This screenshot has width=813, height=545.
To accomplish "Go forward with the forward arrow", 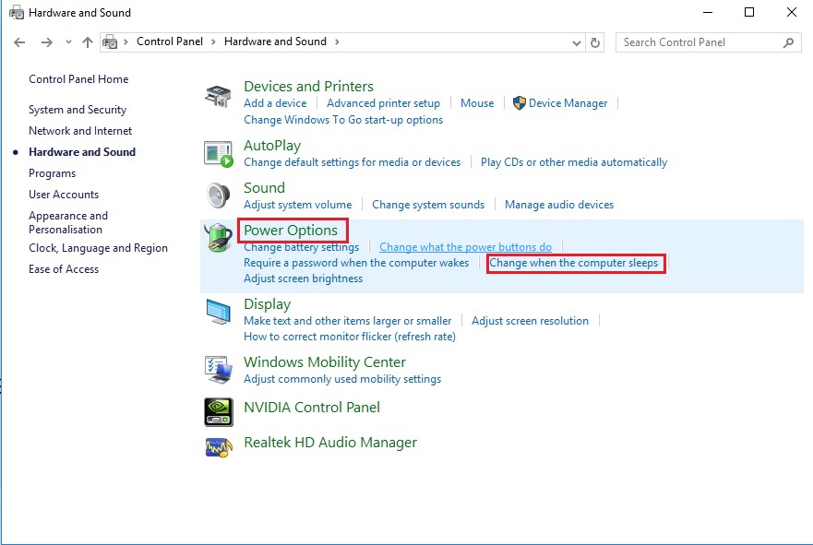I will point(47,42).
